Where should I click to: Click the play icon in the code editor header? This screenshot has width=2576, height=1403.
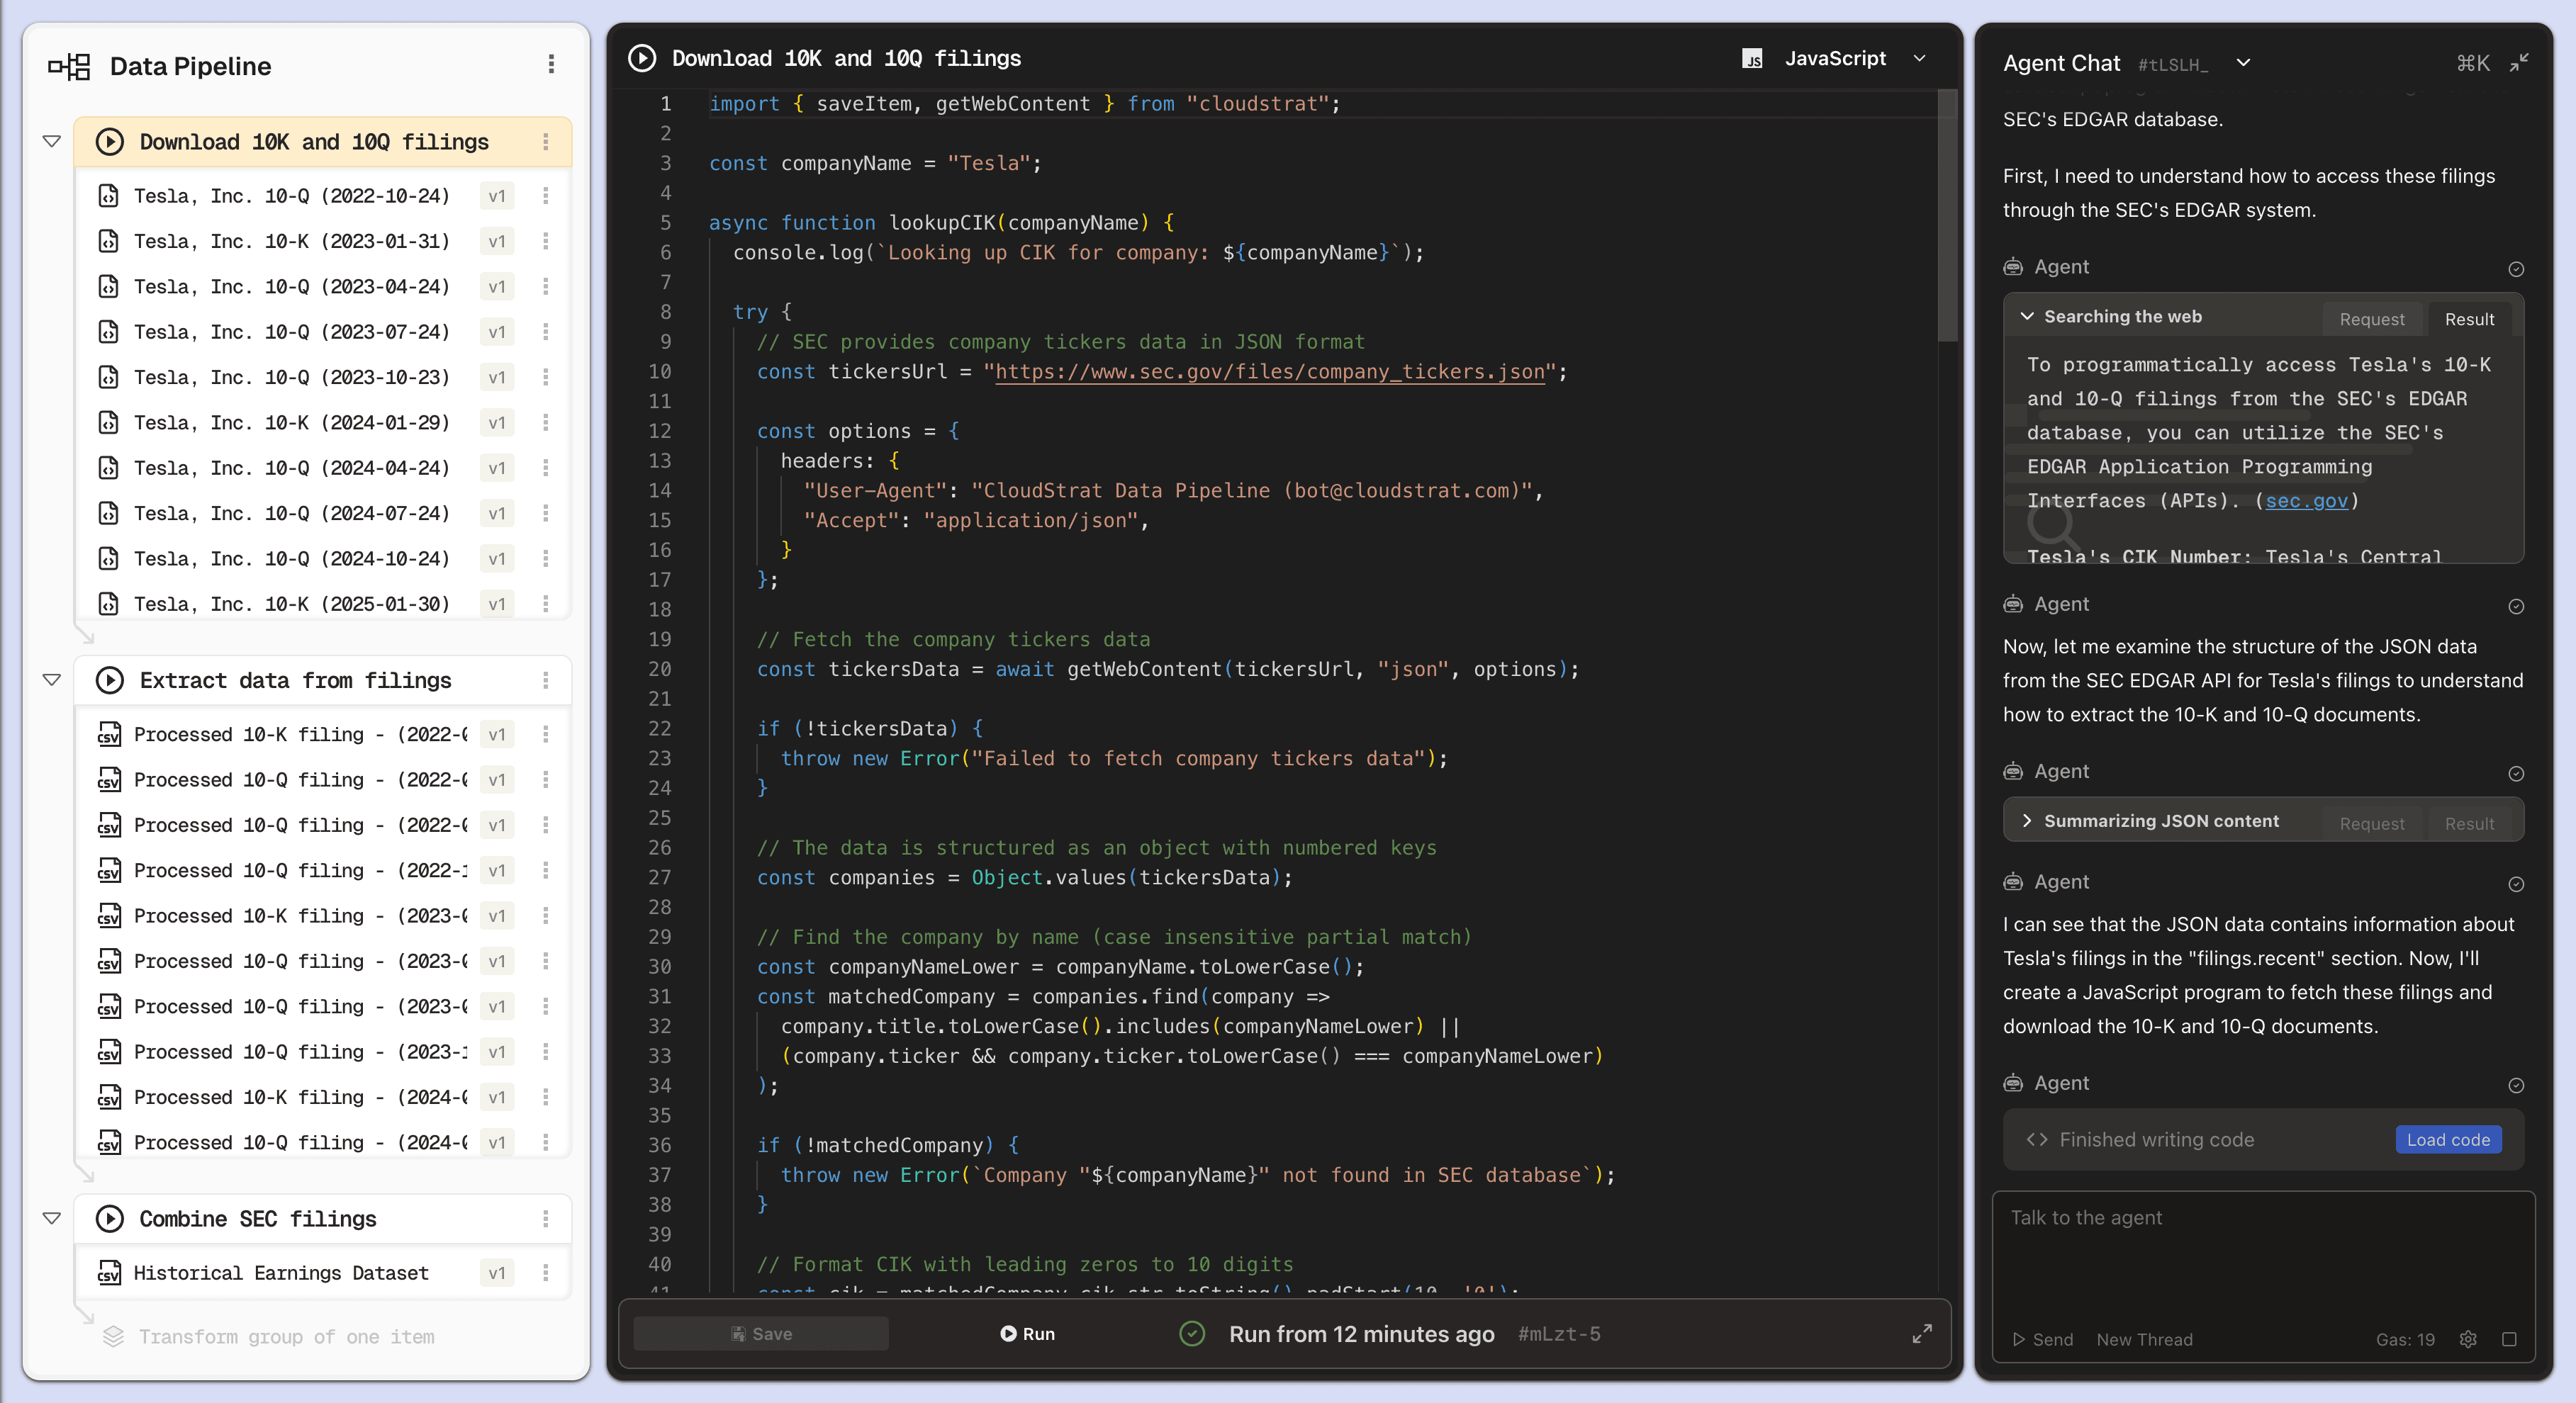pos(642,58)
